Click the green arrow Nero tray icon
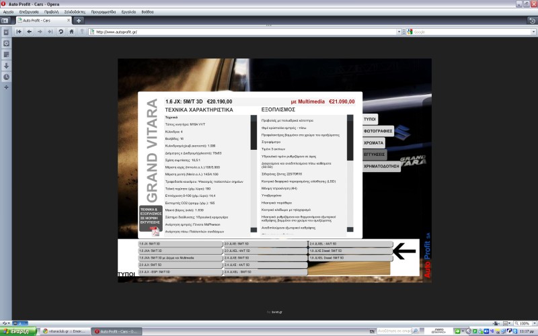This screenshot has width=538, height=336. pyautogui.click(x=457, y=331)
